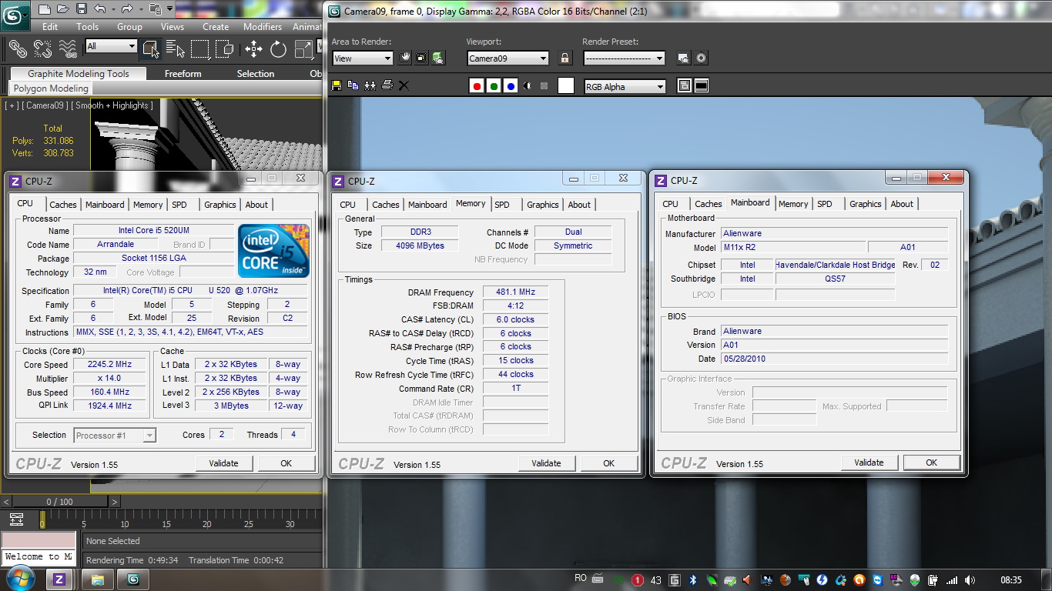Click the time slider 0 / 100 handle

click(60, 502)
